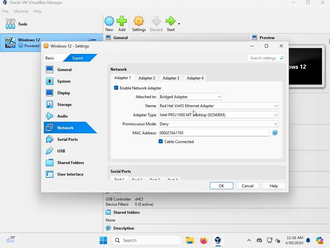Open the Help menu in Manager
330x248 pixels.
click(x=37, y=11)
